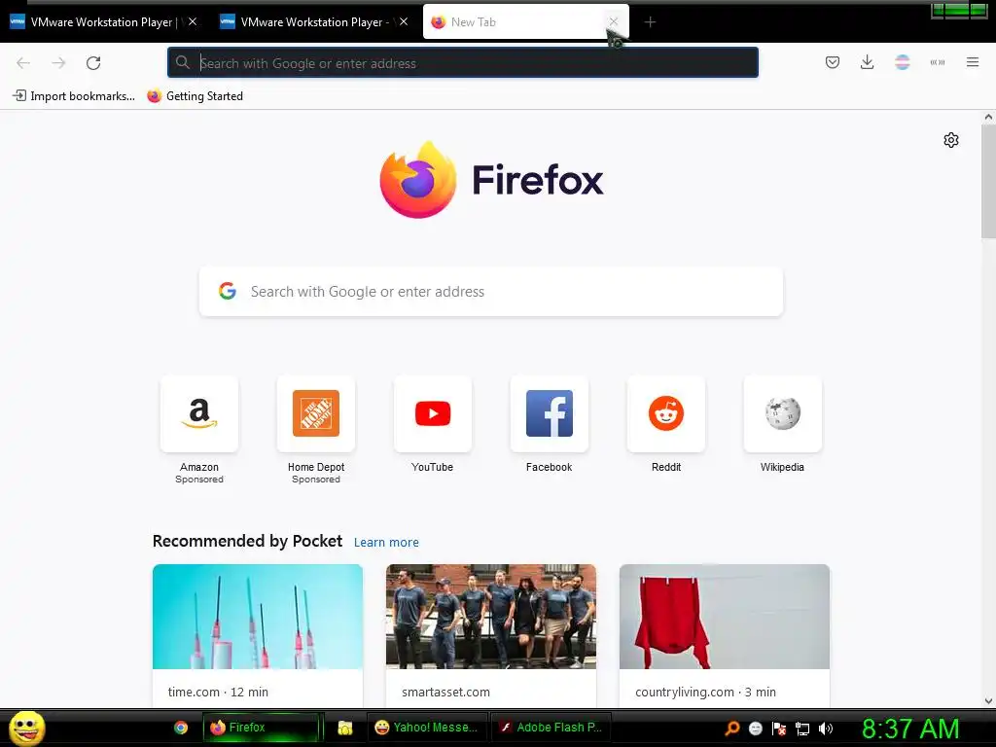Screen dimensions: 996x747
Task: Focus the URL address bar
Action: point(462,62)
